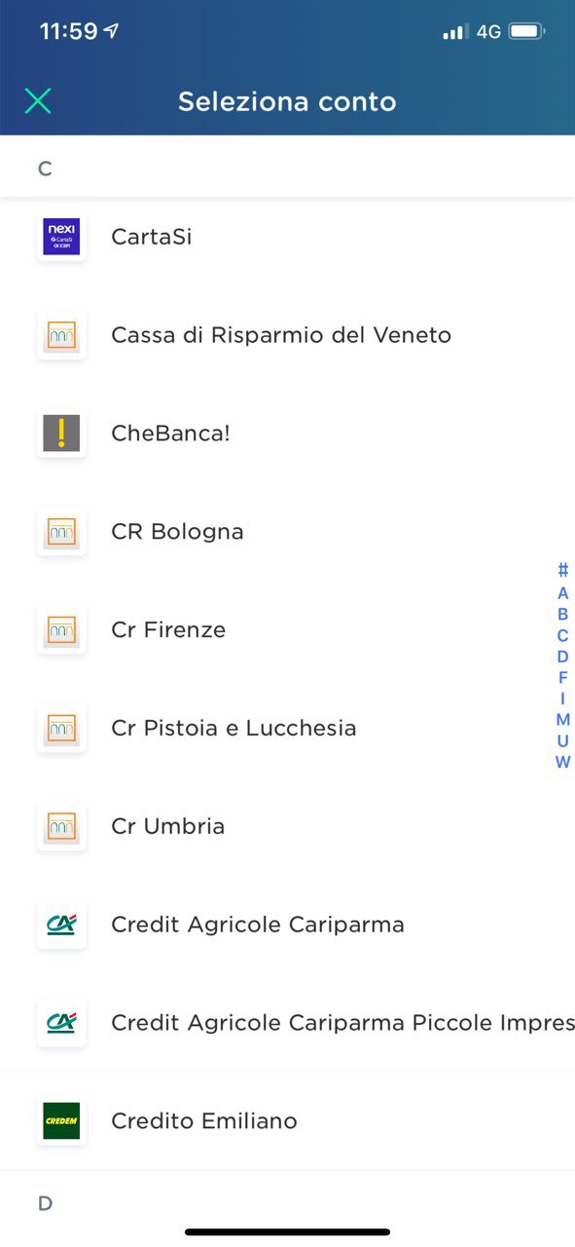Jump to letter B in index
575x1247 pixels.
[562, 615]
